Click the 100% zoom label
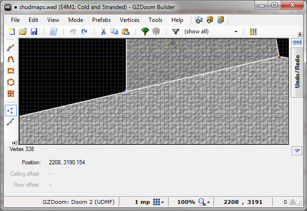The height and width of the screenshot is (211, 307). click(186, 202)
